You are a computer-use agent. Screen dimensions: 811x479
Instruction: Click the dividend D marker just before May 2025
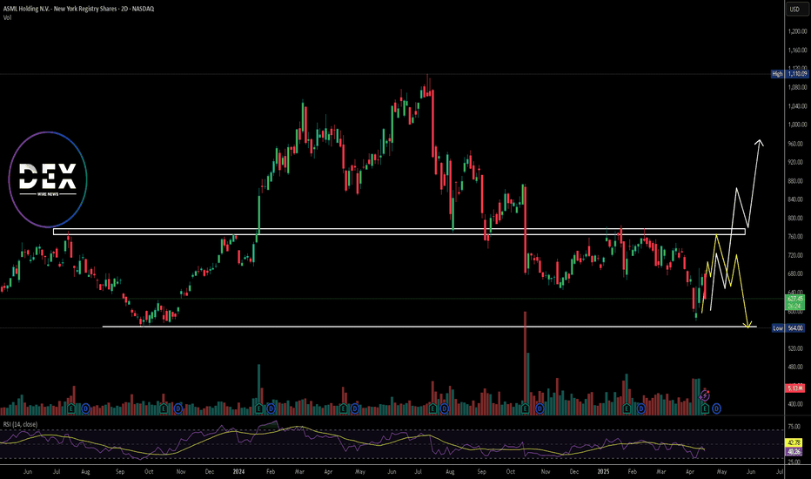pyautogui.click(x=717, y=408)
